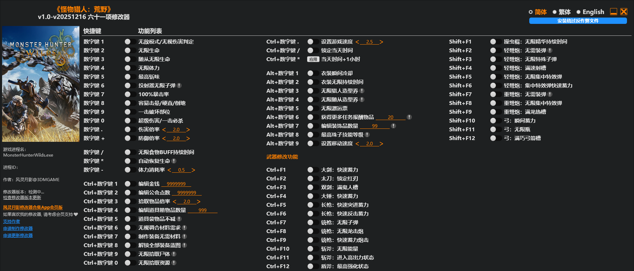Open the 检查修改器版本更新 link
634x271 pixels.
coord(22,198)
